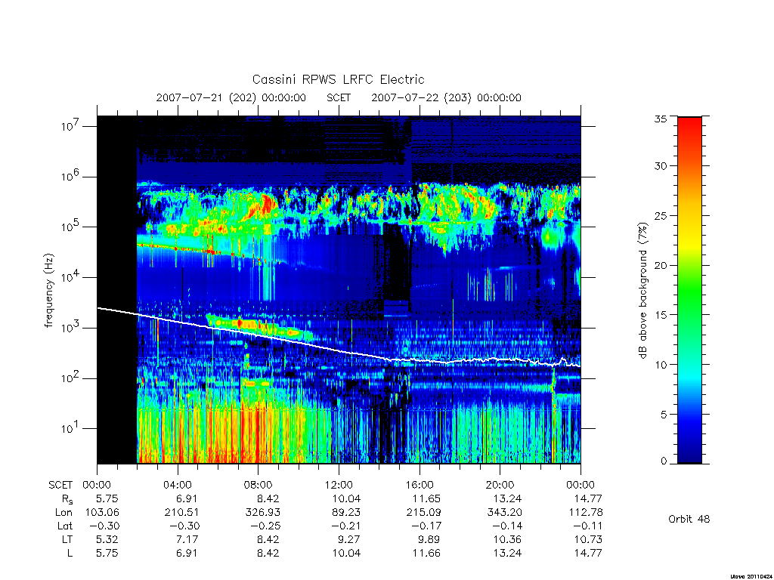Click the 'Lat' ephemeris row label
The image size is (774, 580).
(x=65, y=526)
